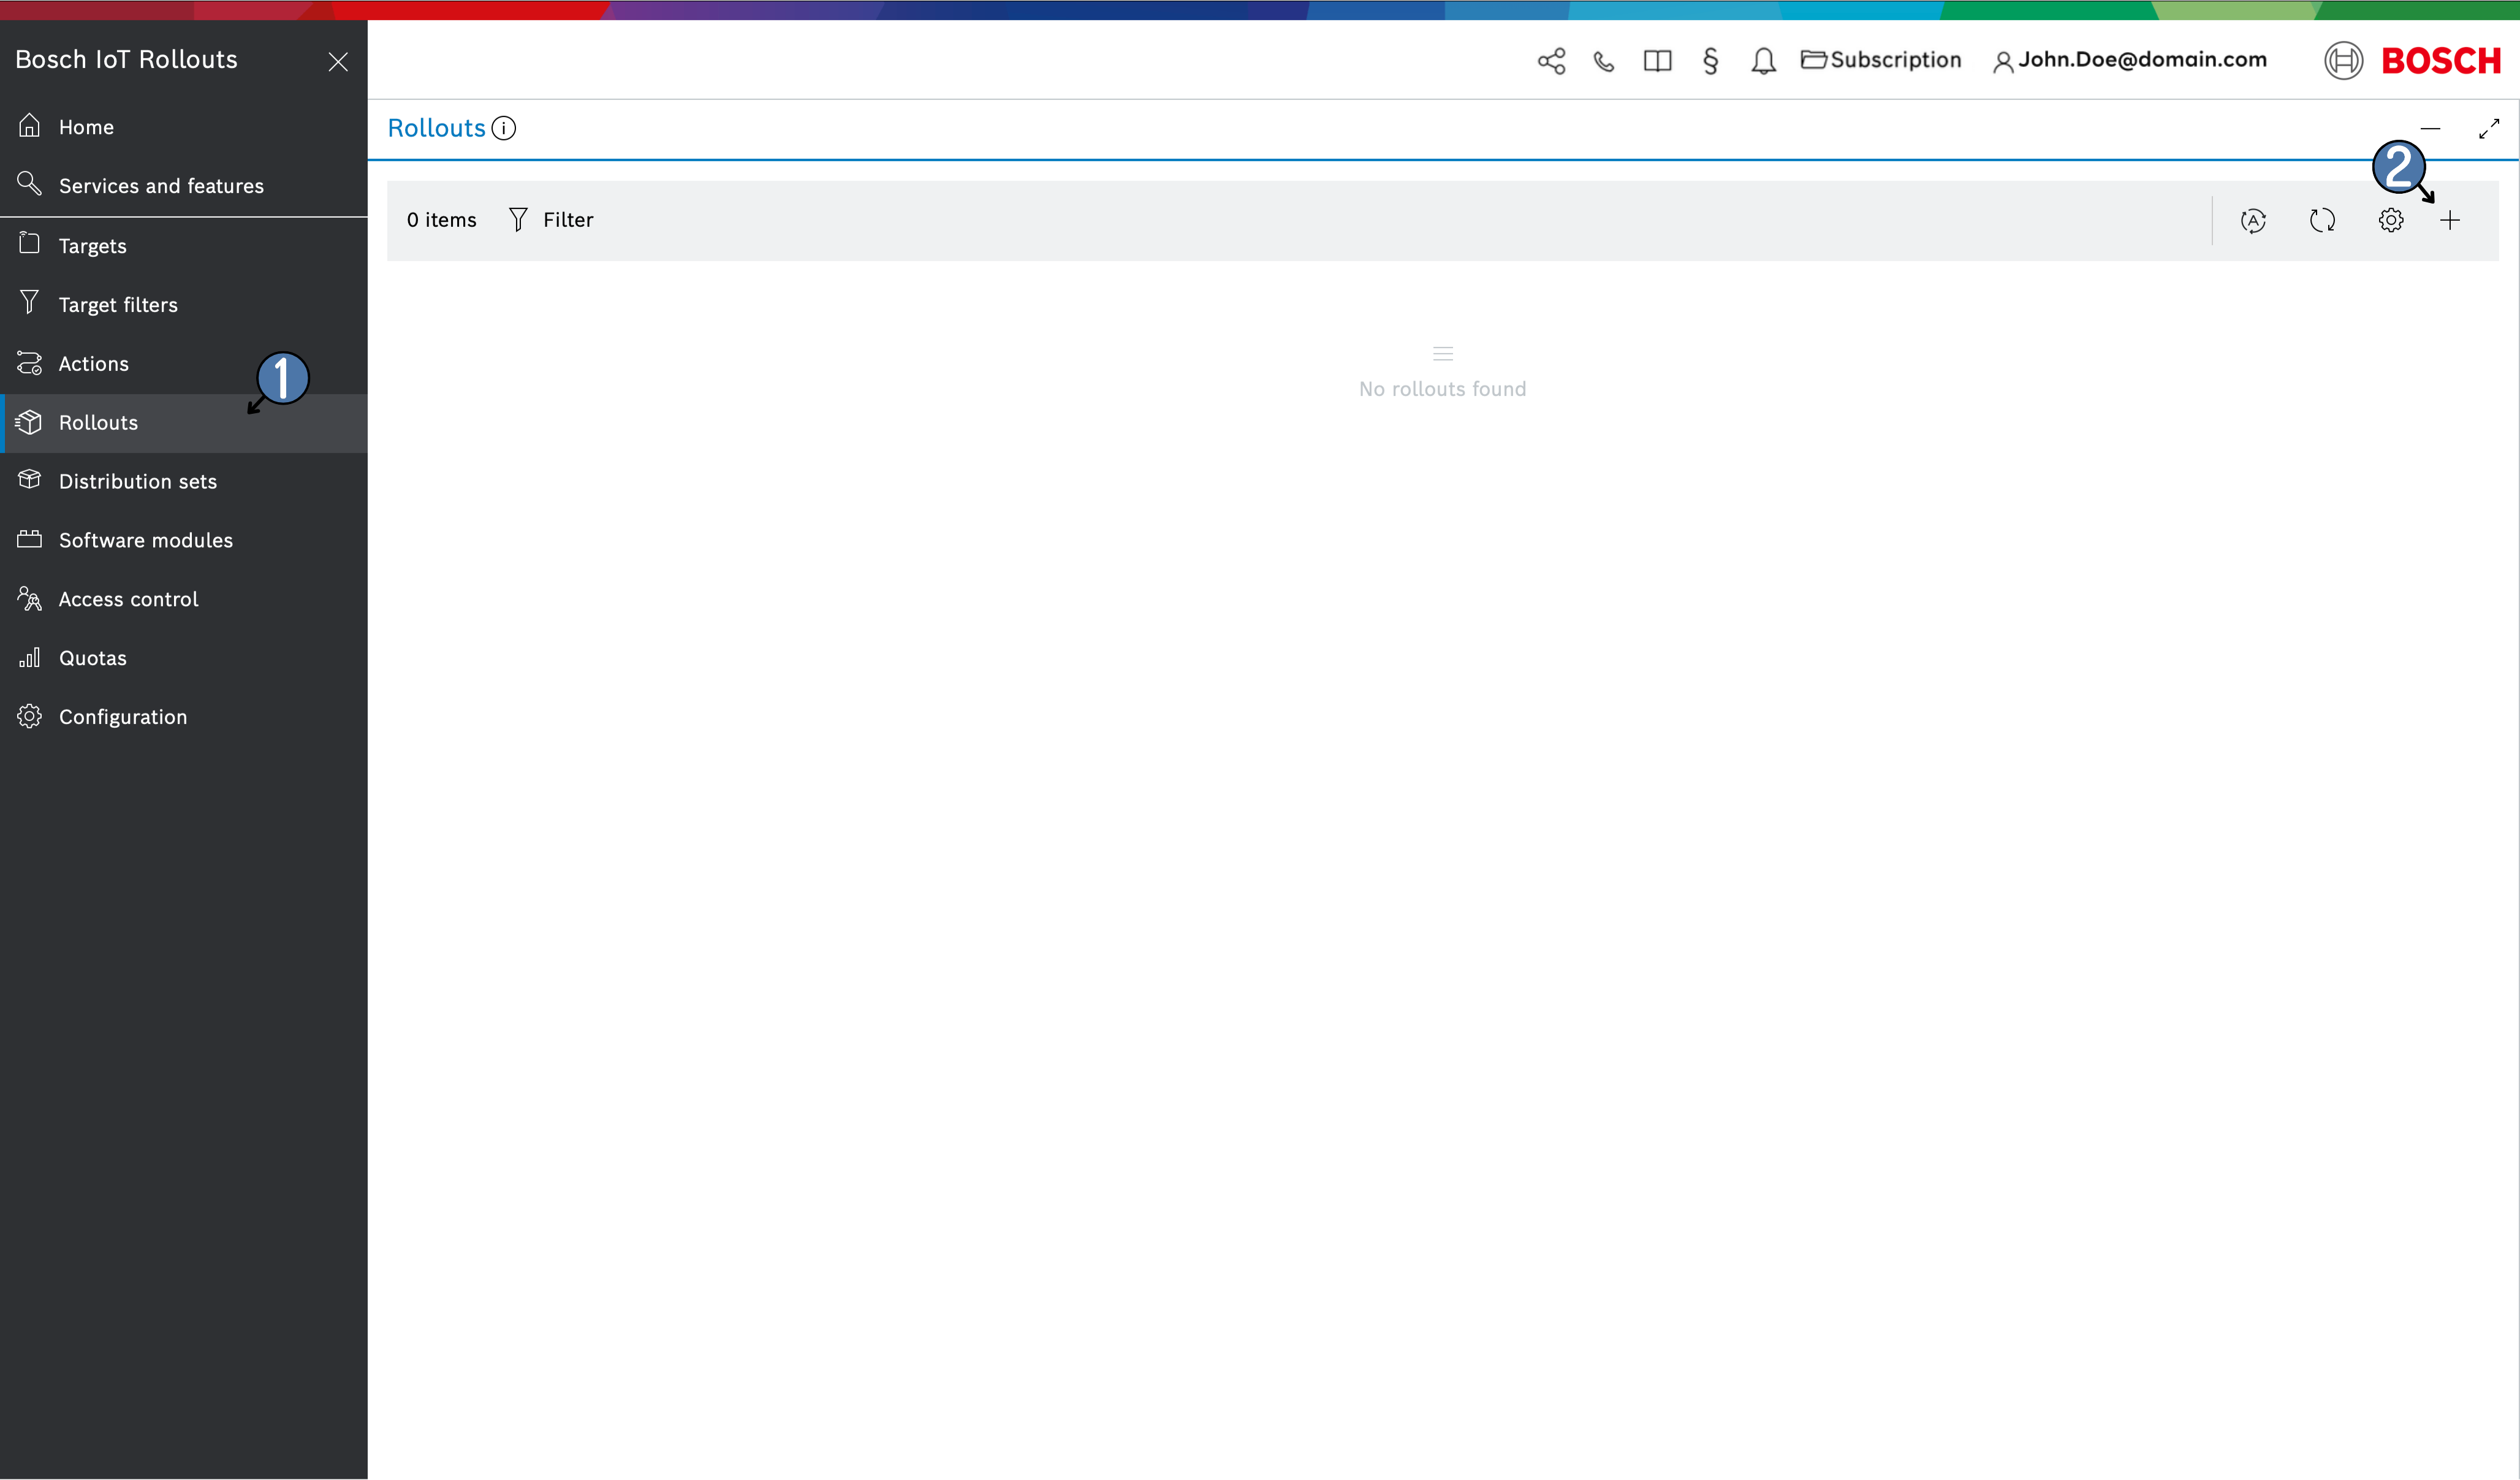Navigate to Access control
Viewport: 2520px width, 1480px height.
[128, 600]
